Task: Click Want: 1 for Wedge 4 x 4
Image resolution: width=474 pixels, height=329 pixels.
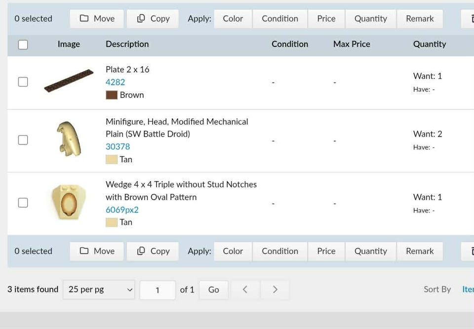Action: 428,197
